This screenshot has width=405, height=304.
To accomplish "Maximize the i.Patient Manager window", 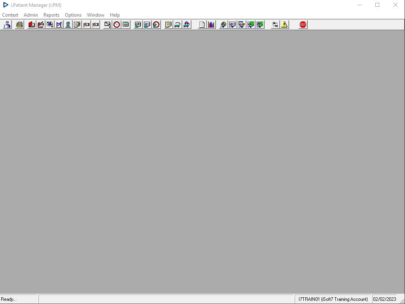I will click(377, 5).
